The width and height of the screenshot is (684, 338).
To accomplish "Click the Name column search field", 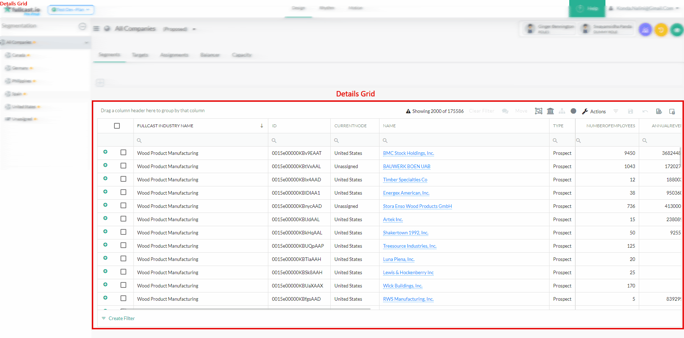I will coord(464,141).
